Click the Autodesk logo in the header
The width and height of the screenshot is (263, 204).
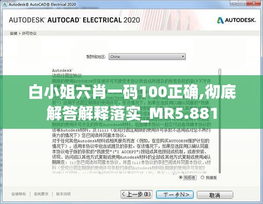[236, 21]
